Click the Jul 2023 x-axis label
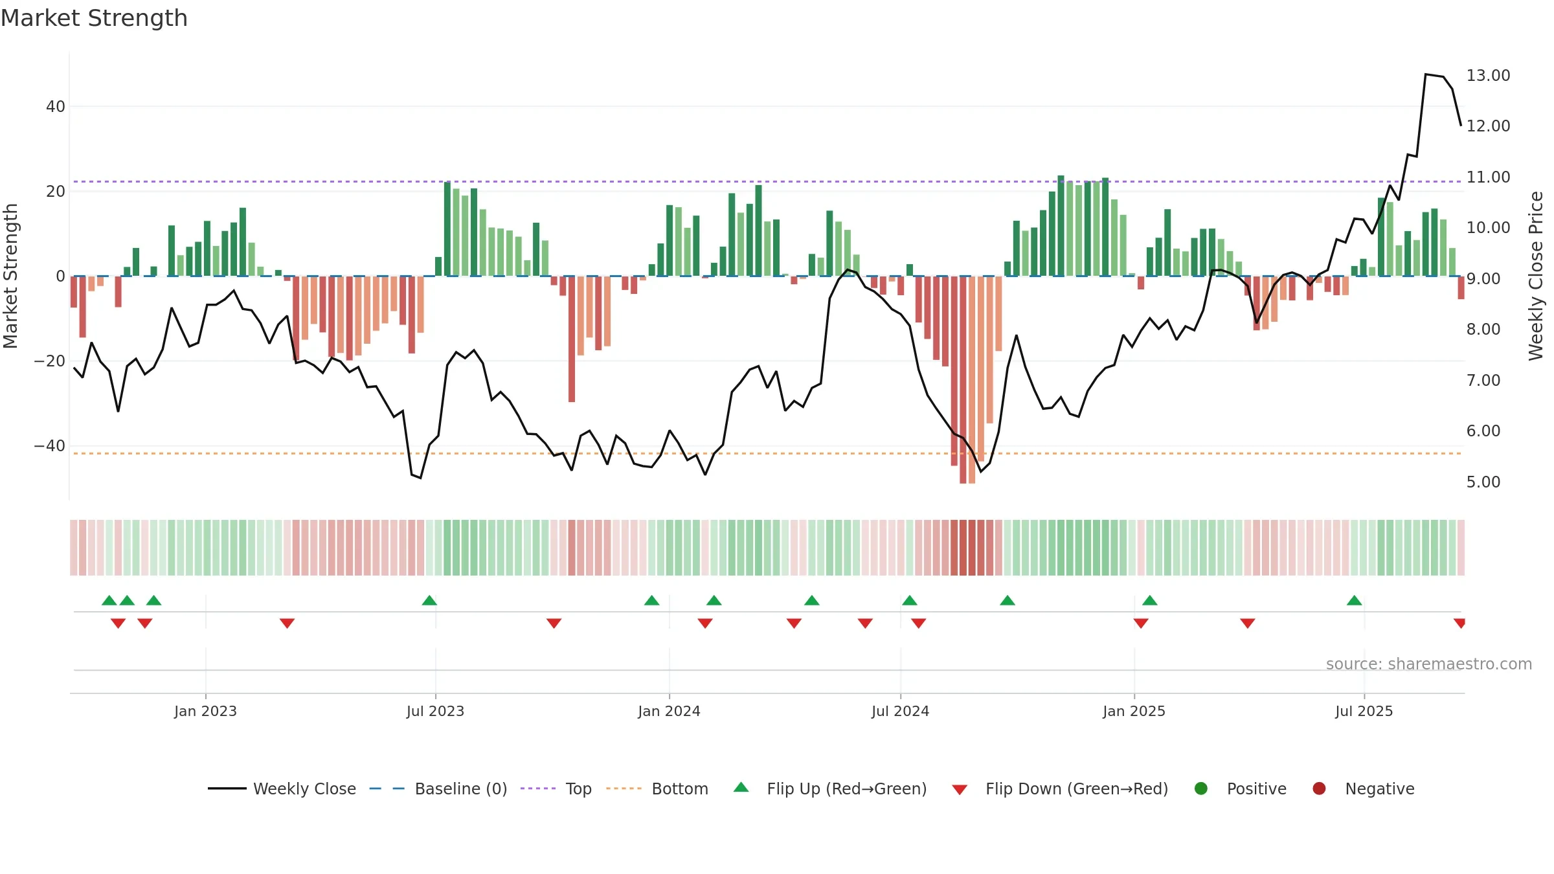The image size is (1554, 874). click(435, 712)
